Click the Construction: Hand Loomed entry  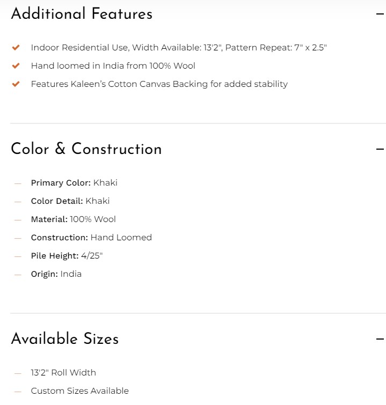[x=91, y=238]
